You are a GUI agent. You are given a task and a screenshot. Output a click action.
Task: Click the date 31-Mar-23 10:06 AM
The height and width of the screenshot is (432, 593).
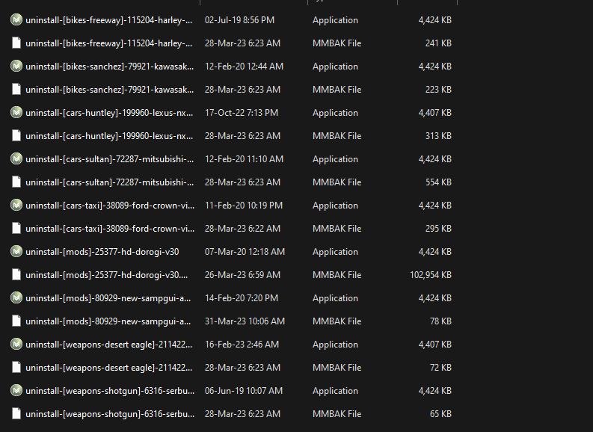click(x=245, y=321)
